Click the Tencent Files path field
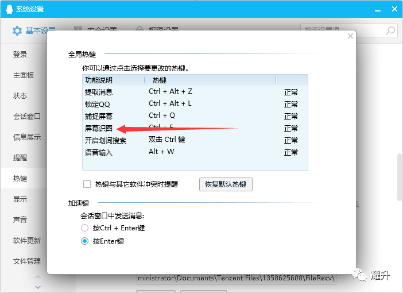This screenshot has width=403, height=293. click(236, 278)
